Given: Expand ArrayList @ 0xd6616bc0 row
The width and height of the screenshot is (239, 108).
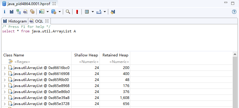Looking at the screenshot, I should (x=5, y=68).
